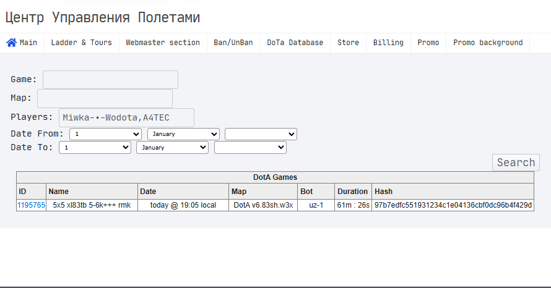Viewport: 551px width, 288px height.
Task: Open Ladder & Tours section
Action: click(x=82, y=43)
